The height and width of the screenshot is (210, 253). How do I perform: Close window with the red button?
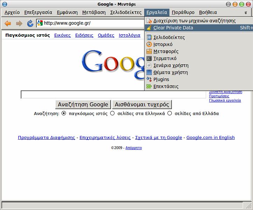pyautogui.click(x=248, y=4)
